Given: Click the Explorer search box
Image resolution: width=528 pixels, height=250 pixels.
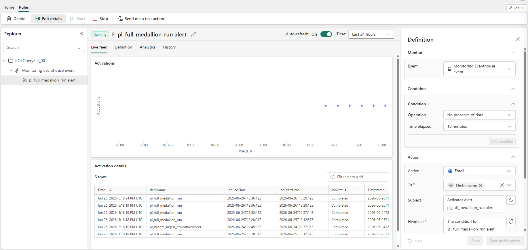Looking at the screenshot, I should coord(40,47).
